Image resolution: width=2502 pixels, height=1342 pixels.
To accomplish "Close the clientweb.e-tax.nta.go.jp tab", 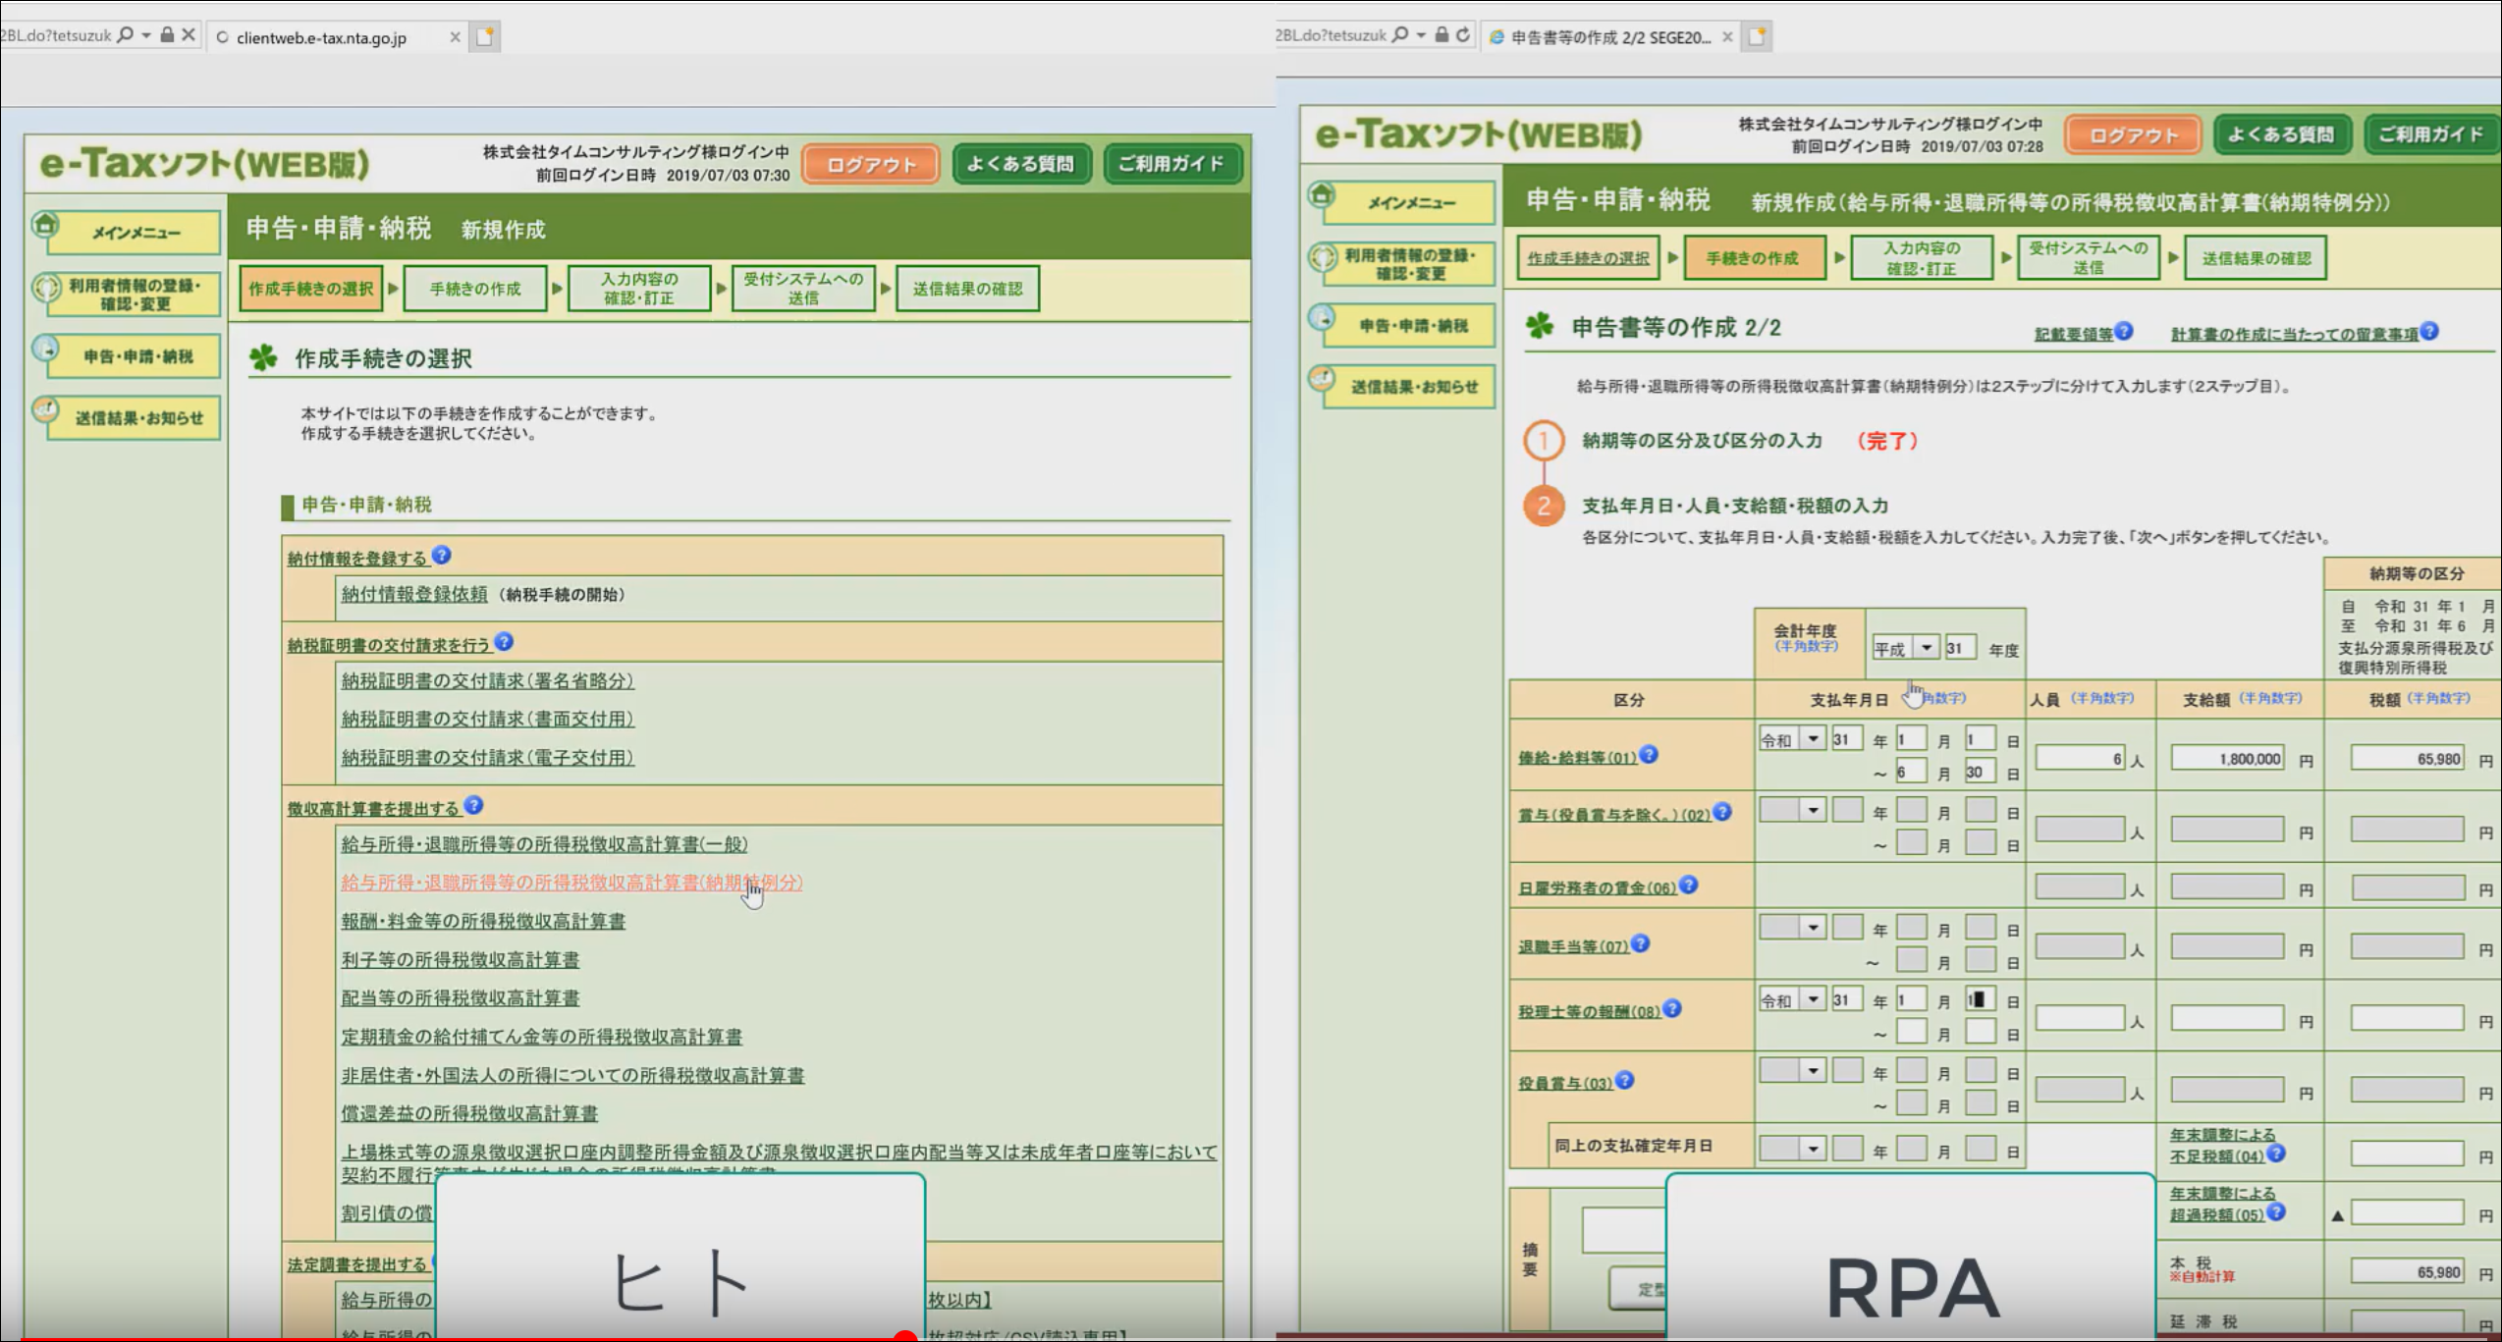I will point(455,37).
